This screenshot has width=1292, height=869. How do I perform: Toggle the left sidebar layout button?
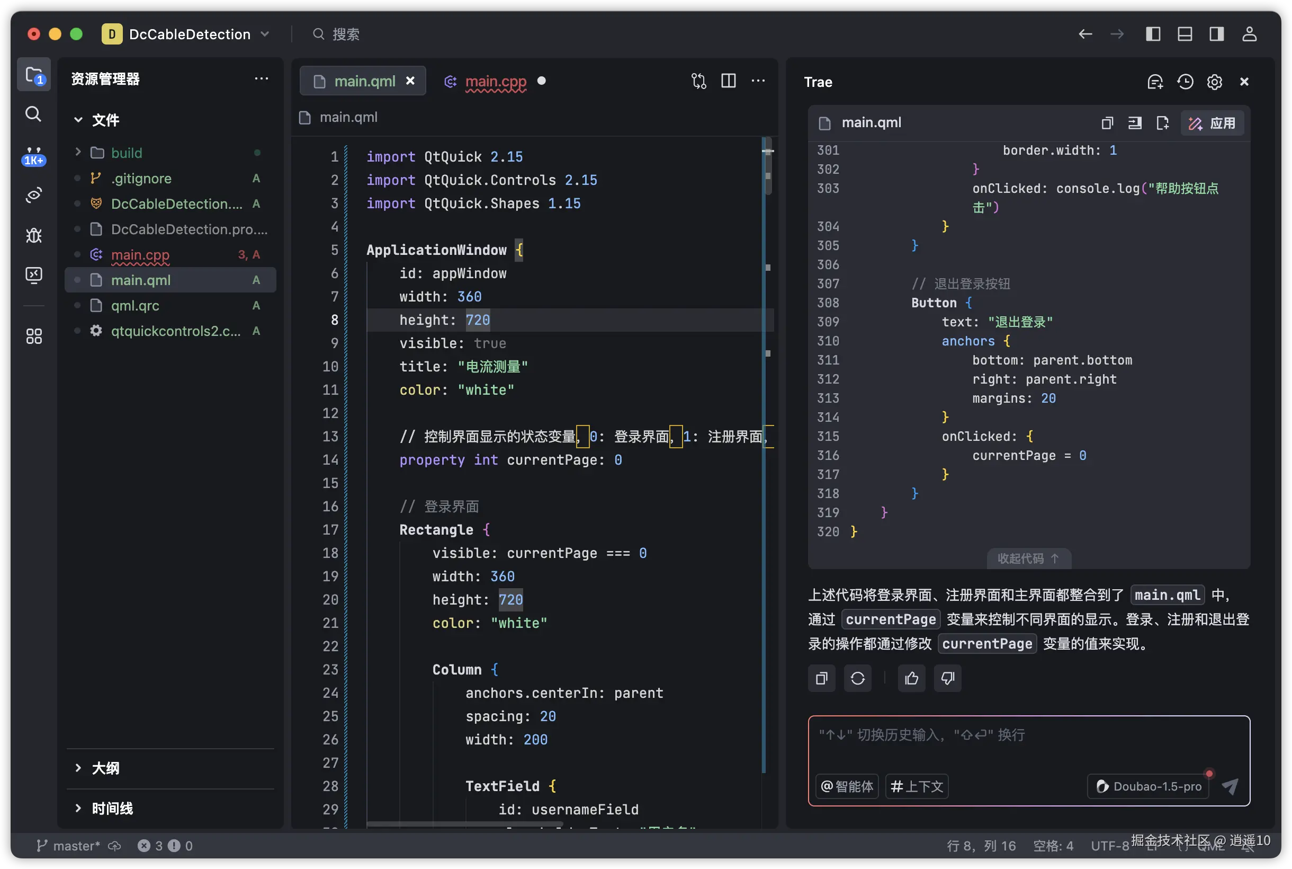tap(1153, 34)
